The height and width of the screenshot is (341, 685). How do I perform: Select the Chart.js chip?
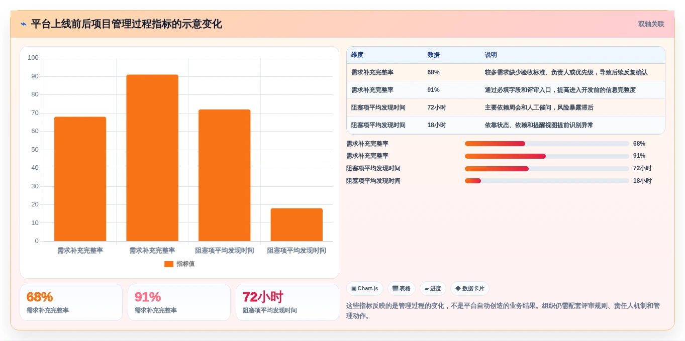tap(365, 289)
